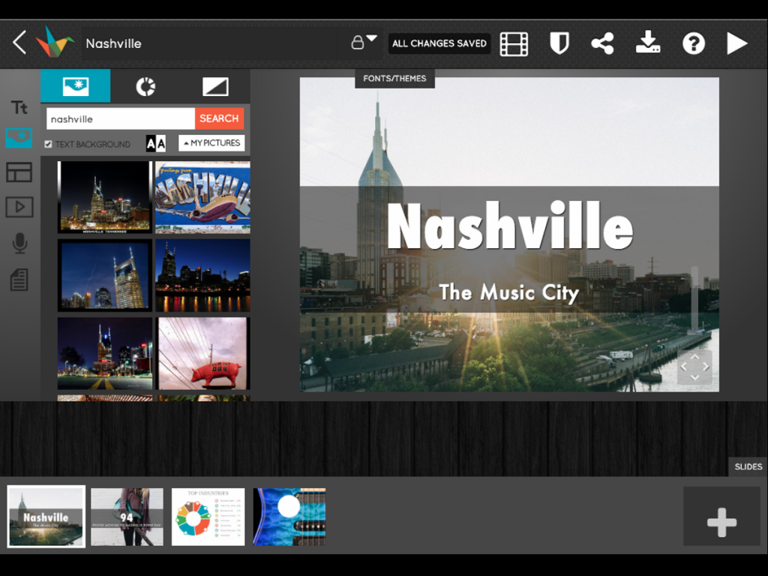
Task: Open the Fonts/Themes panel tab
Action: point(394,79)
